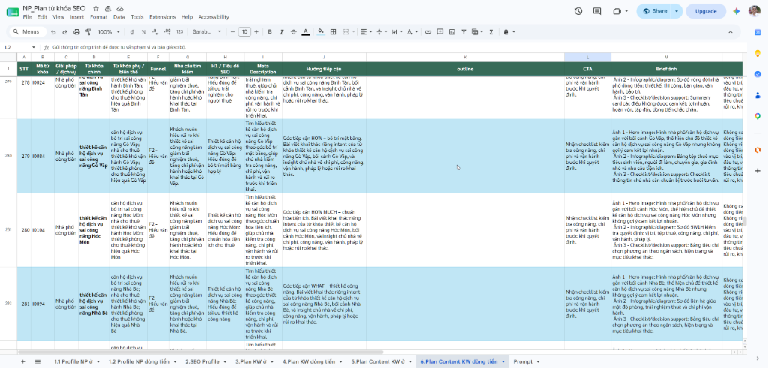Click Decrease decimal places icon
This screenshot has height=368, width=768.
tap(155, 31)
